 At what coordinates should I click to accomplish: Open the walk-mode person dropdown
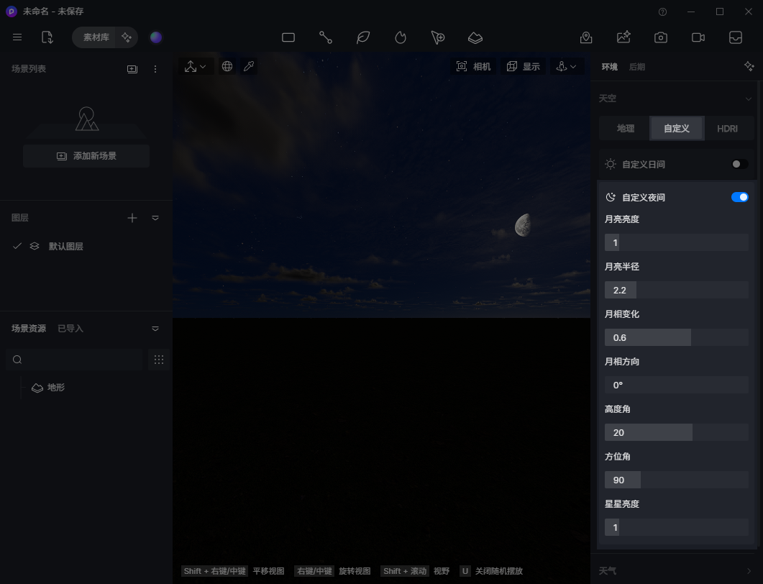[x=567, y=66]
